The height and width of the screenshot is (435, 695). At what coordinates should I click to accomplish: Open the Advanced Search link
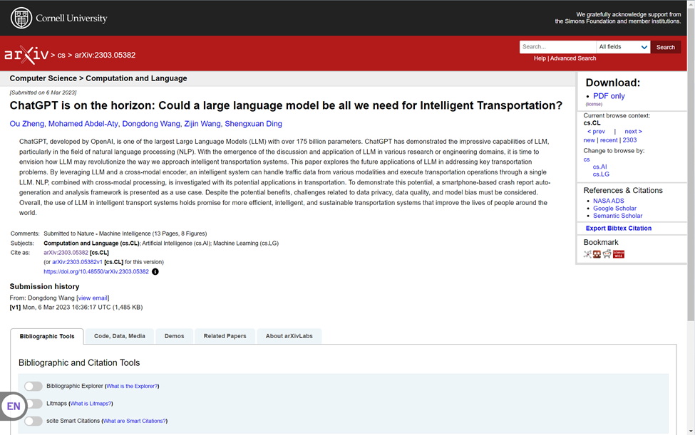[573, 58]
